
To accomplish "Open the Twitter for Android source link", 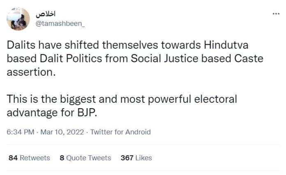I will coord(120,132).
